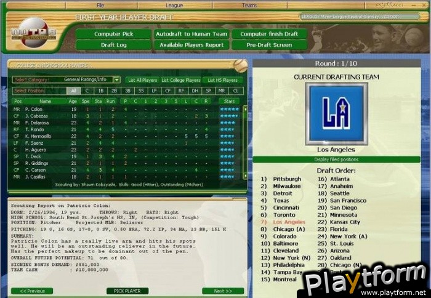The width and height of the screenshot is (431, 298).
Task: Expand the Select Category dropdown arrow
Action: point(117,79)
